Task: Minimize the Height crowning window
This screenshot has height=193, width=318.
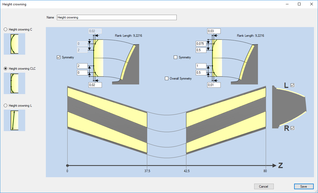Action: (x=287, y=4)
